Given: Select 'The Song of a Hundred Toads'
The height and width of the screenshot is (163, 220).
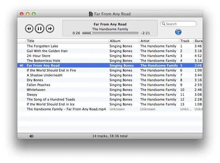Looking at the screenshot, I should tap(110, 99).
